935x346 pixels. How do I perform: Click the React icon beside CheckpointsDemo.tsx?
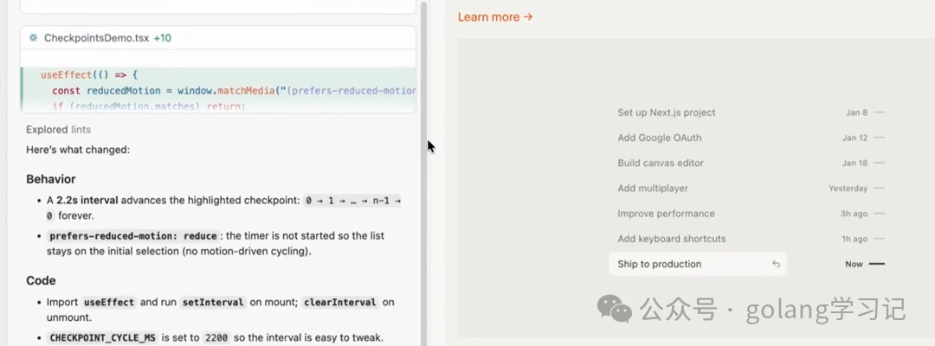[34, 37]
